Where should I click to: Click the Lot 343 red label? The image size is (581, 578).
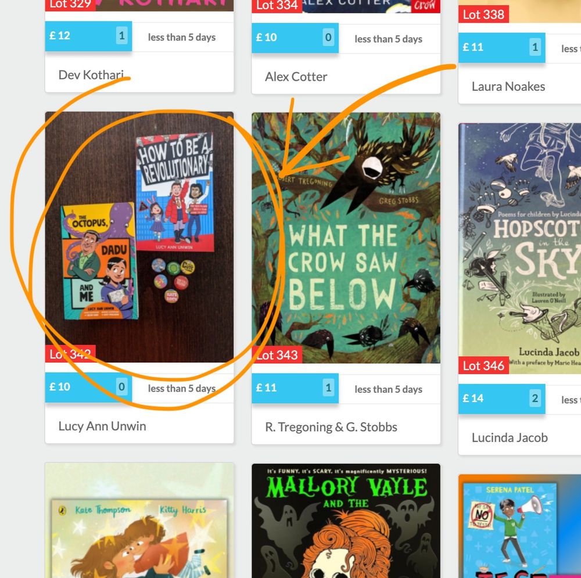277,355
